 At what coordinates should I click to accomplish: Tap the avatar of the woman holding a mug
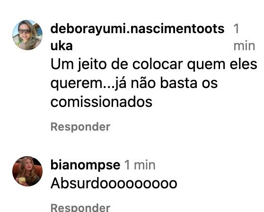click(x=27, y=171)
